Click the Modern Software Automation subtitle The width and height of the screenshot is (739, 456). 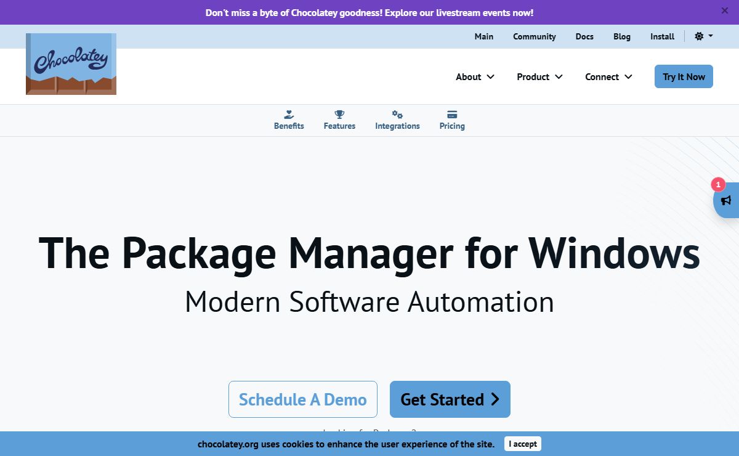click(x=369, y=302)
